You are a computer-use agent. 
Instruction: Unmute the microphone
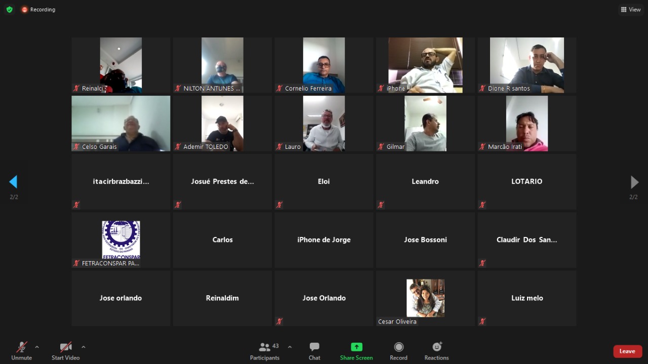pos(22,351)
